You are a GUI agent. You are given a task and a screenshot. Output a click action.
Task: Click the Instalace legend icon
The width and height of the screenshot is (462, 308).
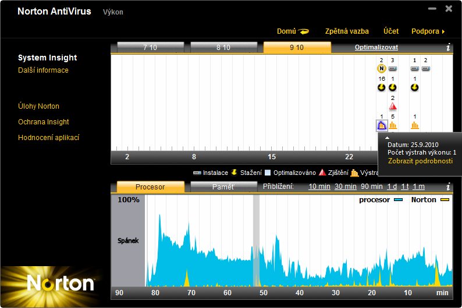tap(197, 173)
